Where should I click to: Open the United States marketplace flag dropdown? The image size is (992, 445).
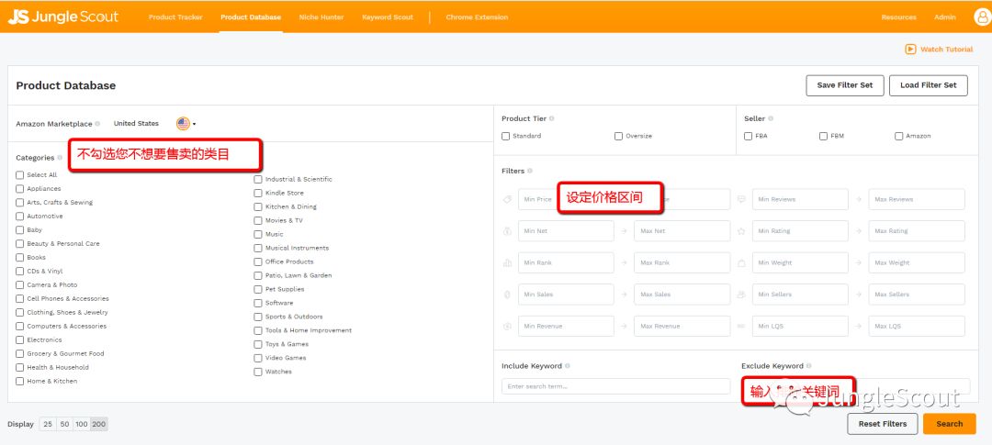[x=186, y=124]
